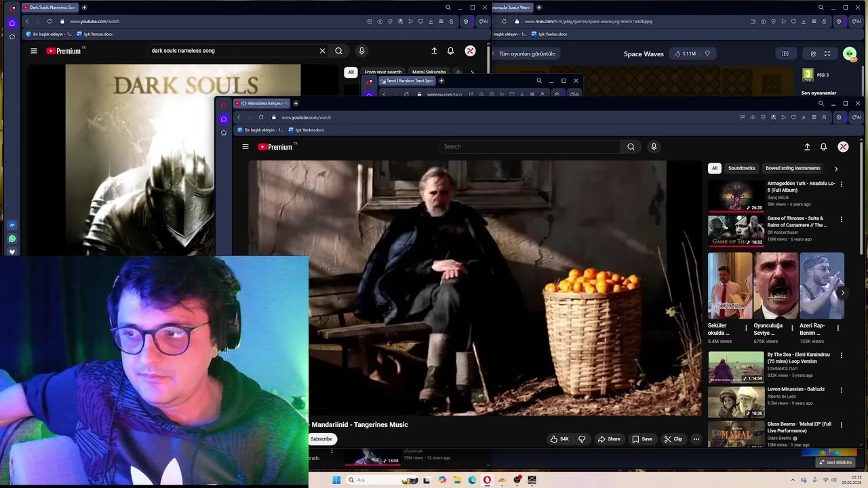
Task: Select the All filter chip in front window
Action: (714, 168)
